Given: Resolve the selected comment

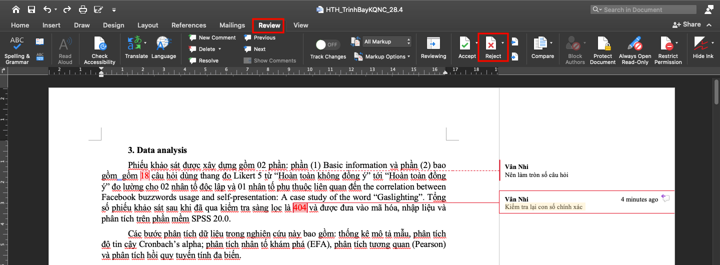Looking at the screenshot, I should tap(204, 60).
